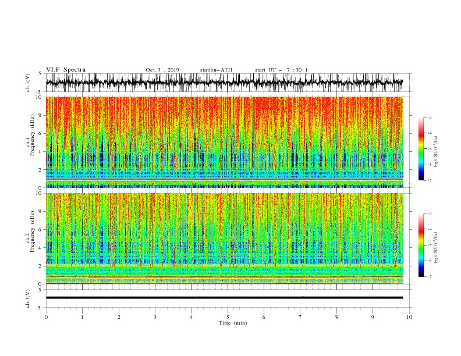Click the time axis tick label "1"
The width and height of the screenshot is (461, 356).
82,317
